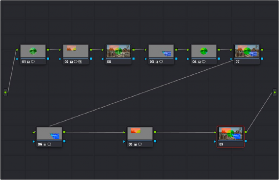Click the circular window icon on node 04
The height and width of the screenshot is (180, 279).
204,61
